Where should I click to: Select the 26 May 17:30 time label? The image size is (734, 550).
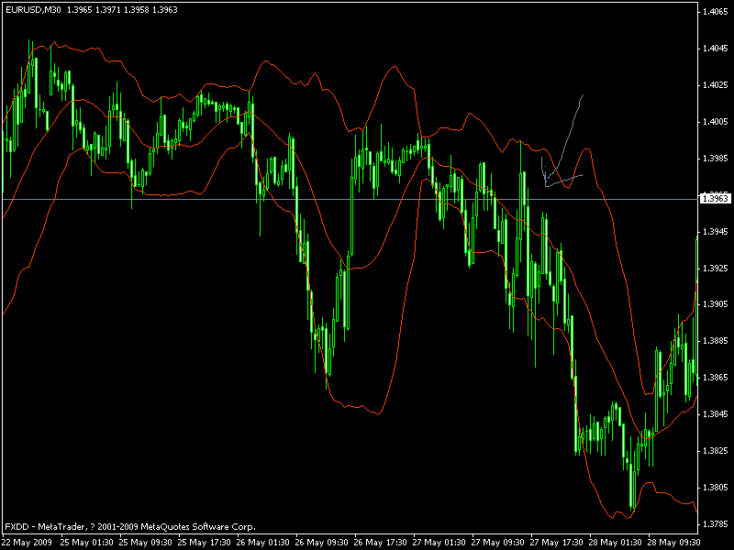click(x=380, y=543)
